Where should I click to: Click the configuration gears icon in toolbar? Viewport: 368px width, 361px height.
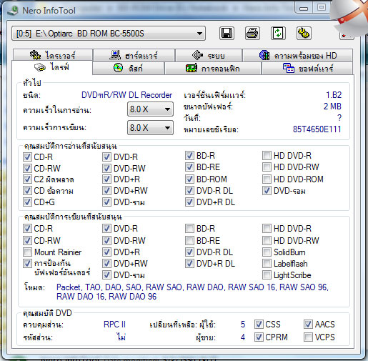304,33
